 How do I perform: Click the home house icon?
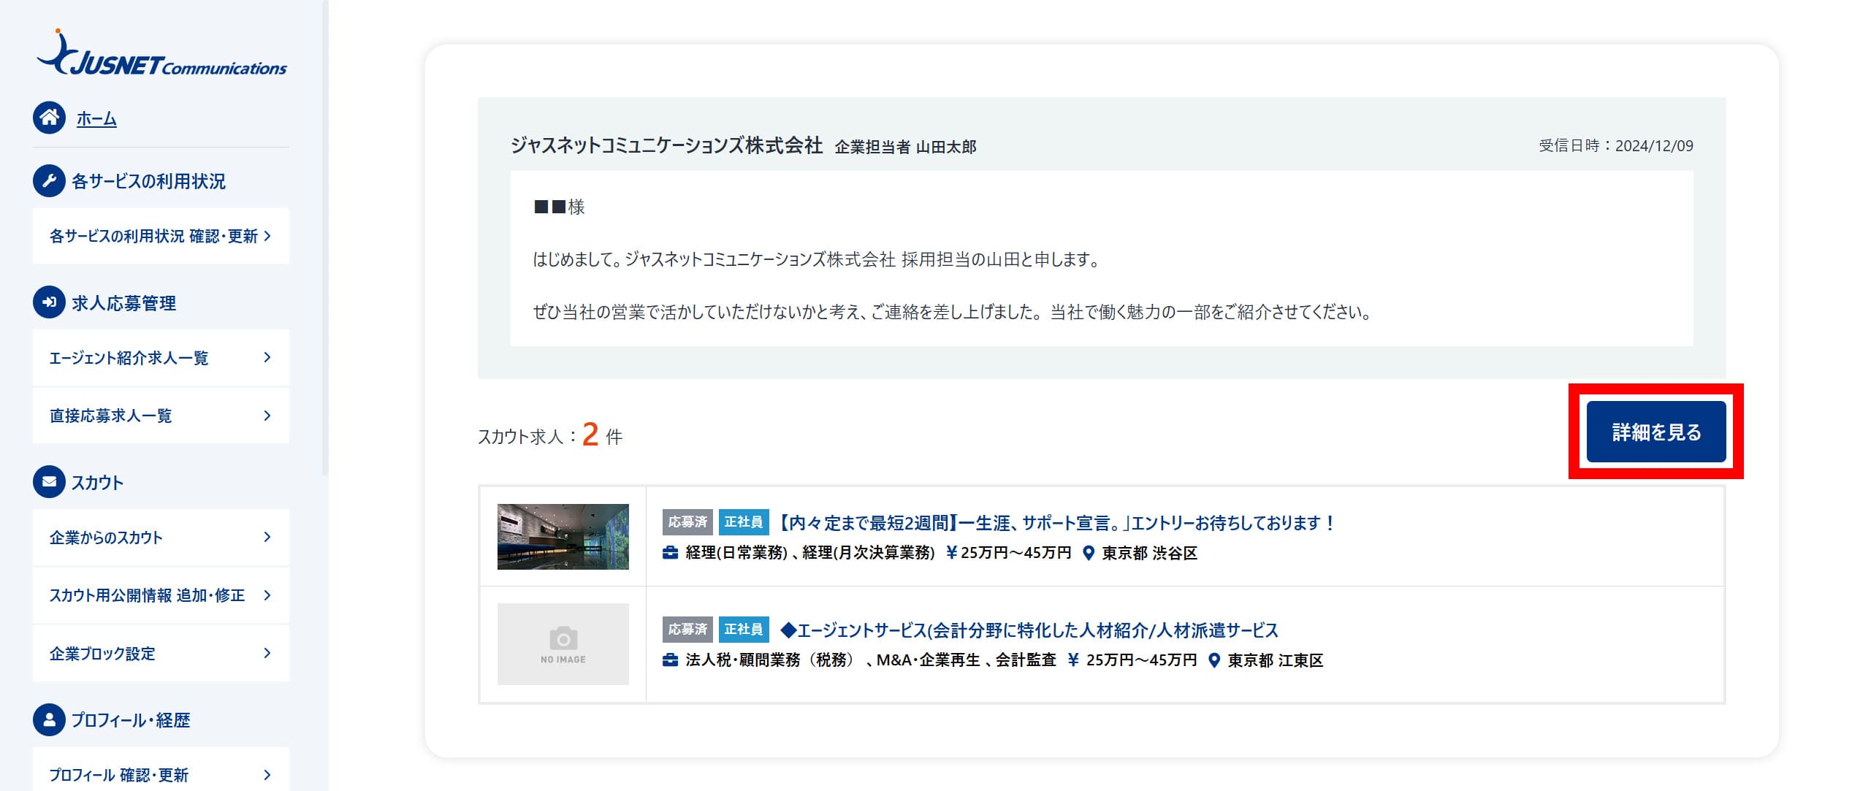[49, 118]
